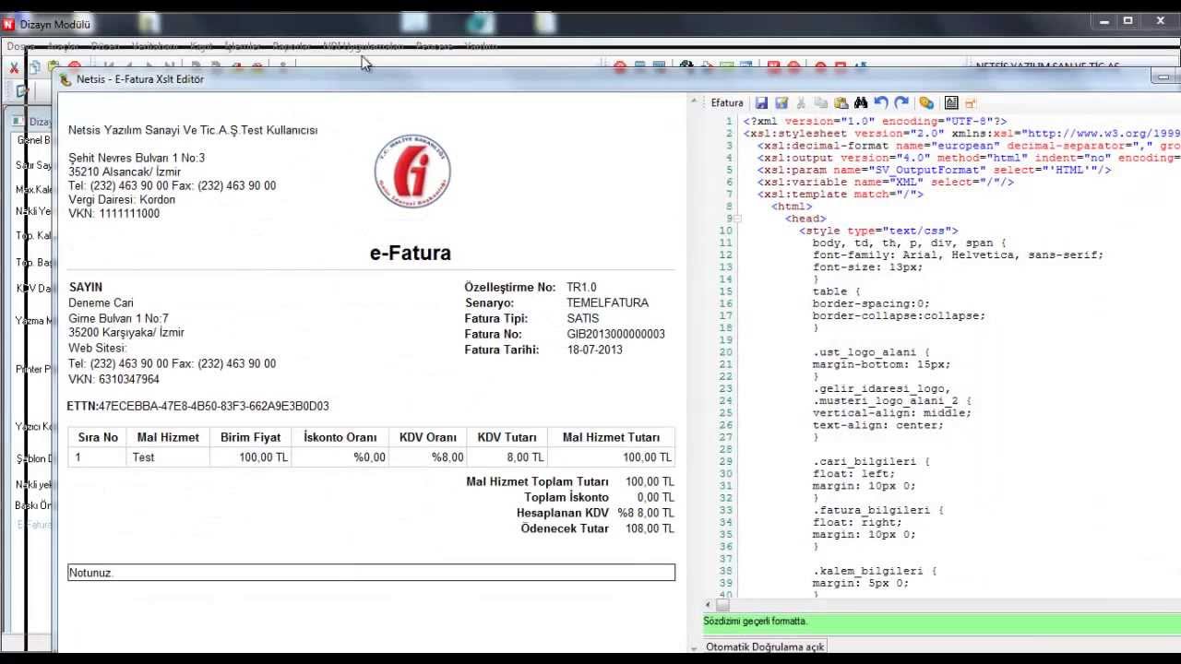Collapse the panel with the arrow beside Efatura
This screenshot has height=664, width=1181.
coord(694,103)
